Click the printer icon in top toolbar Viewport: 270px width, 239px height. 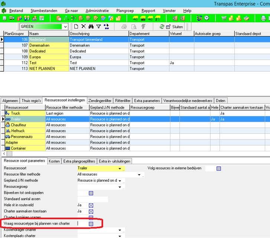click(263, 18)
